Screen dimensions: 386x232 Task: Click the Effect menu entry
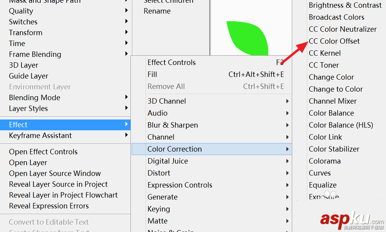click(x=19, y=125)
